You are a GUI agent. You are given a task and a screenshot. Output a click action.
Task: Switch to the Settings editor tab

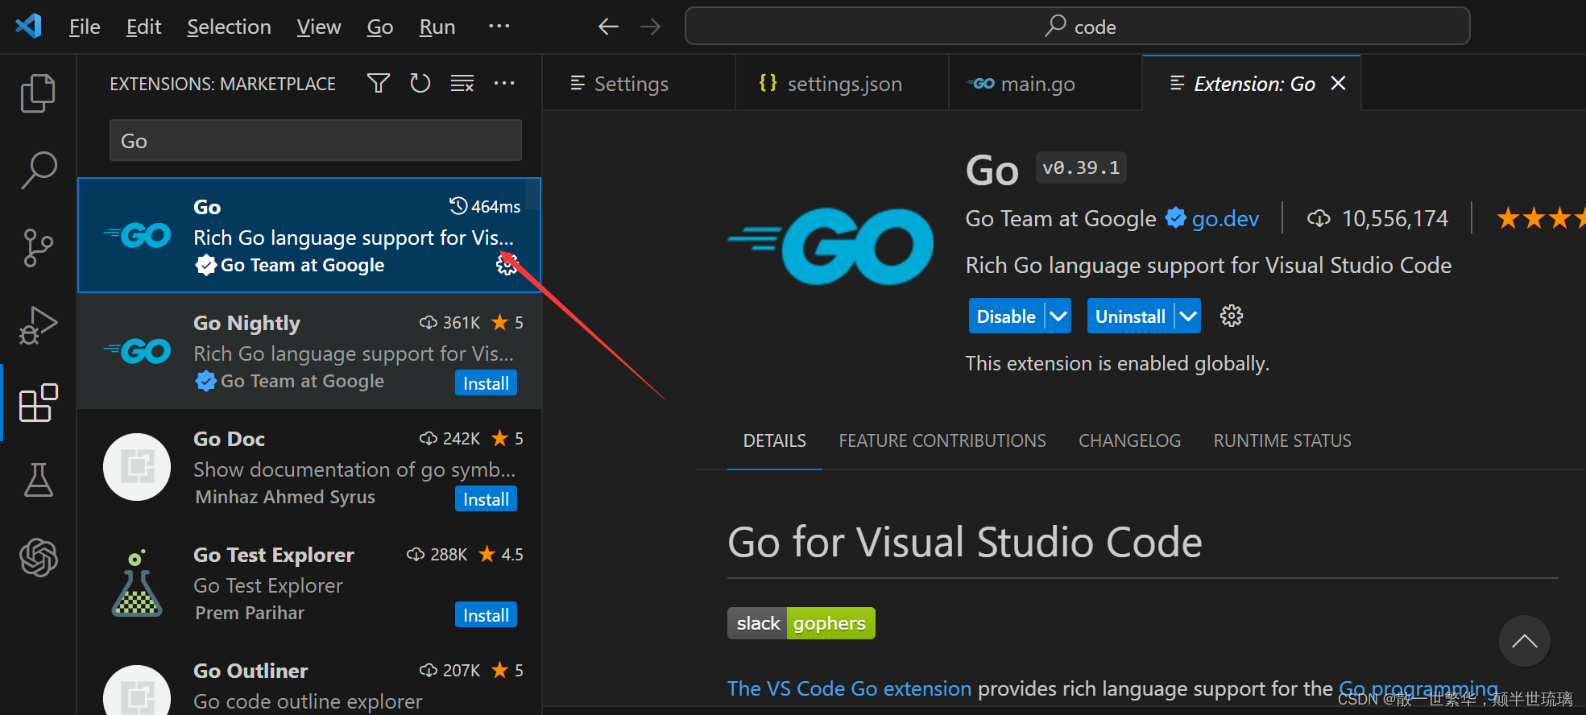639,83
